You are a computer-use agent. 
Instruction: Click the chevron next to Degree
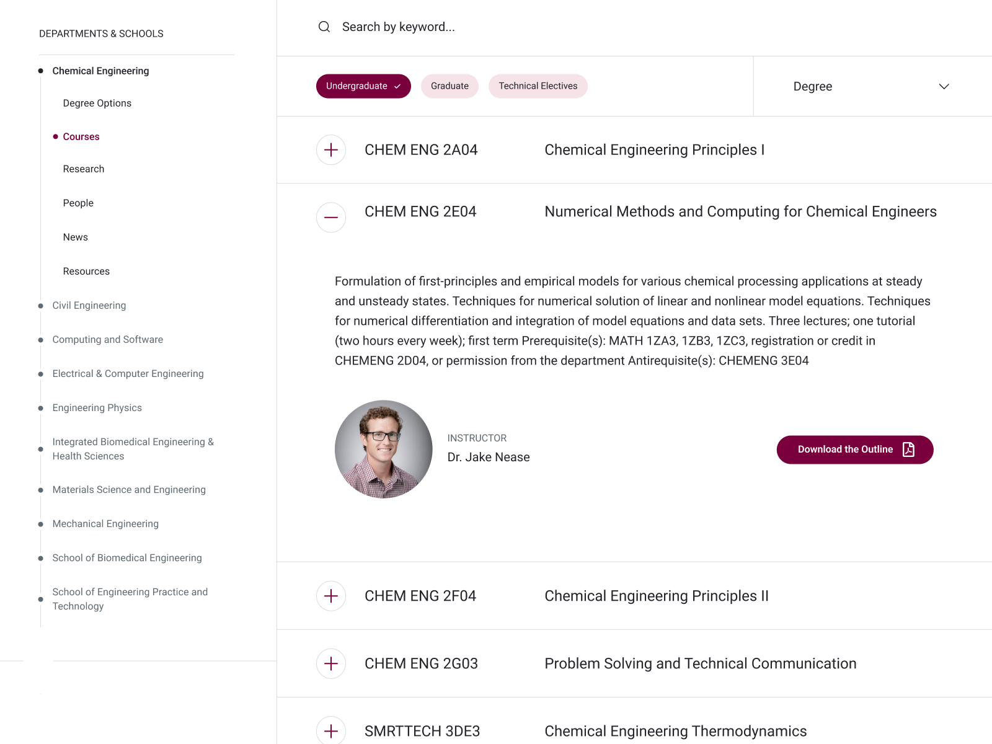[944, 86]
